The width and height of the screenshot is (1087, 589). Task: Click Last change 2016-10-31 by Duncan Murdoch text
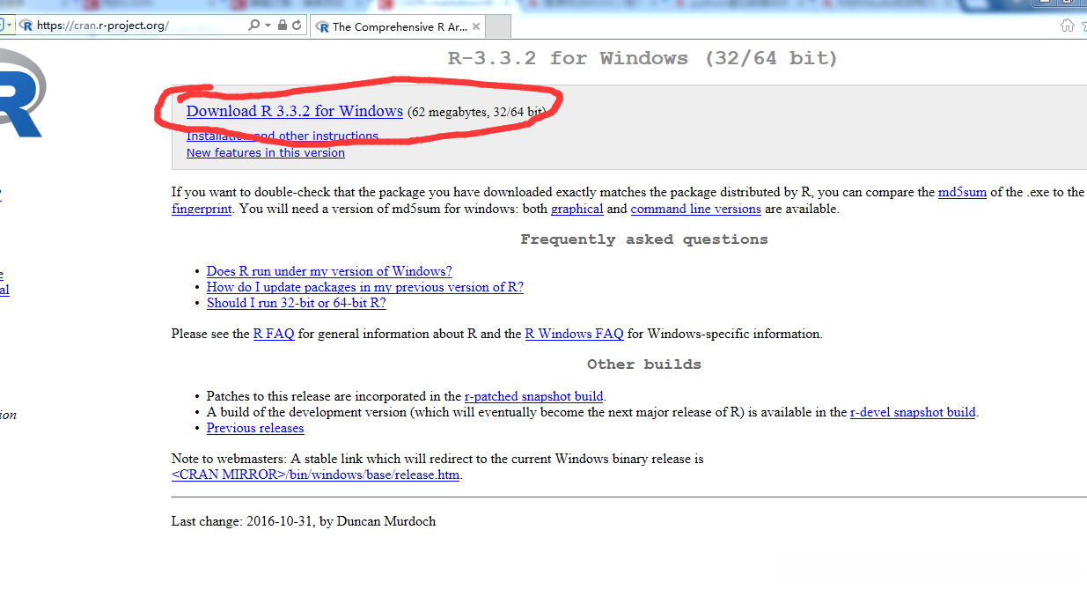pos(304,521)
